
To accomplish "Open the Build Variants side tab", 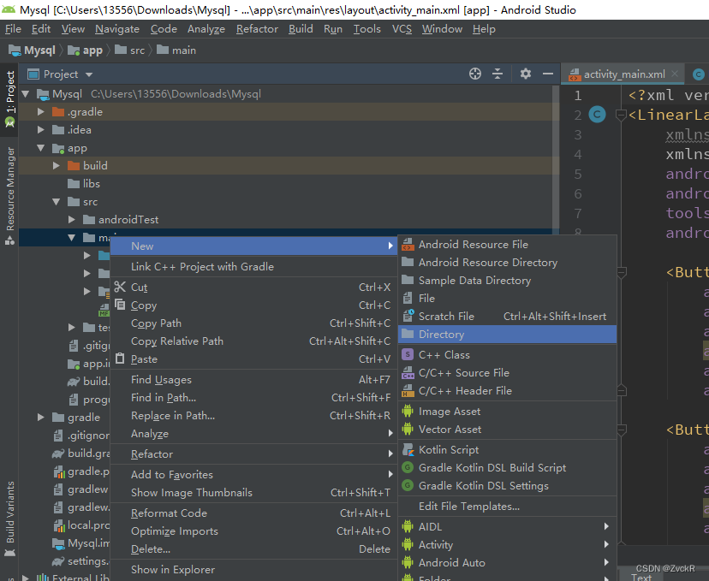I will coord(10,519).
